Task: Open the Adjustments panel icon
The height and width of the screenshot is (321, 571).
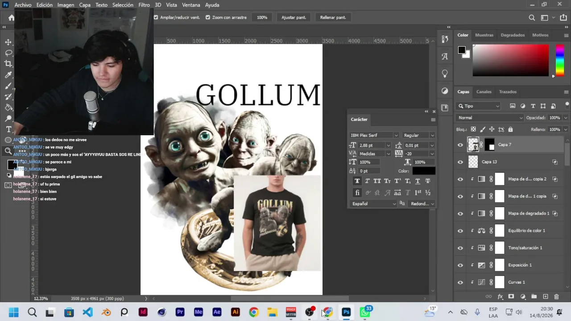Action: pos(445,91)
